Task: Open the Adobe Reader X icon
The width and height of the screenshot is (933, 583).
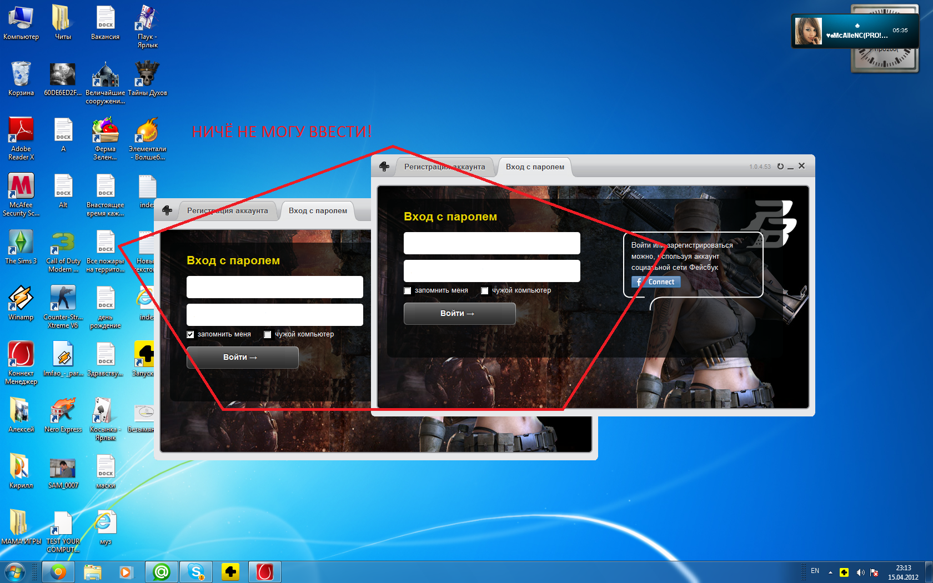Action: click(x=21, y=139)
